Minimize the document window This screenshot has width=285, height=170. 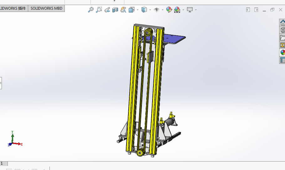264,11
